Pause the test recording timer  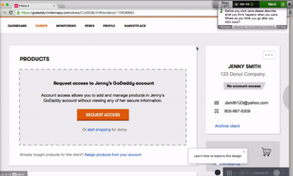point(236,4)
